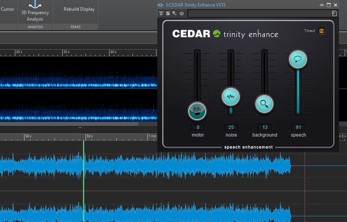Click the 30 s mark on overview ruler
The height and width of the screenshot is (222, 347).
[19, 52]
